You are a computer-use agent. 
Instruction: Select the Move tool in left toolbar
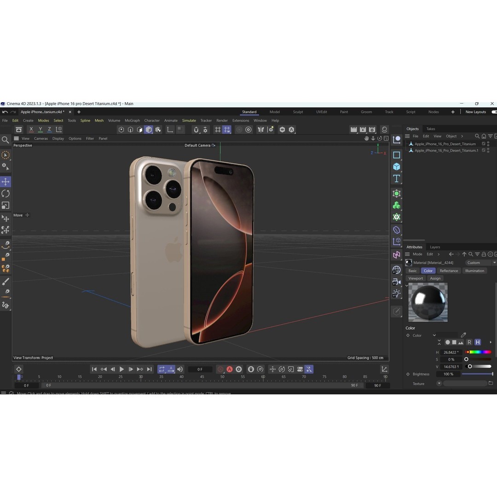[6, 182]
